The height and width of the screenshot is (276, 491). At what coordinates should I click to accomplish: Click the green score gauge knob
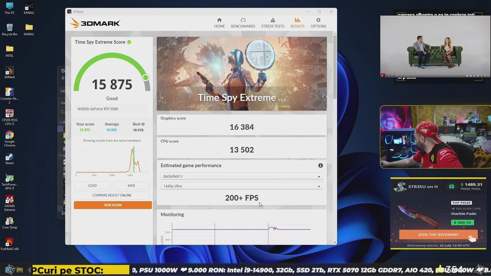click(145, 78)
